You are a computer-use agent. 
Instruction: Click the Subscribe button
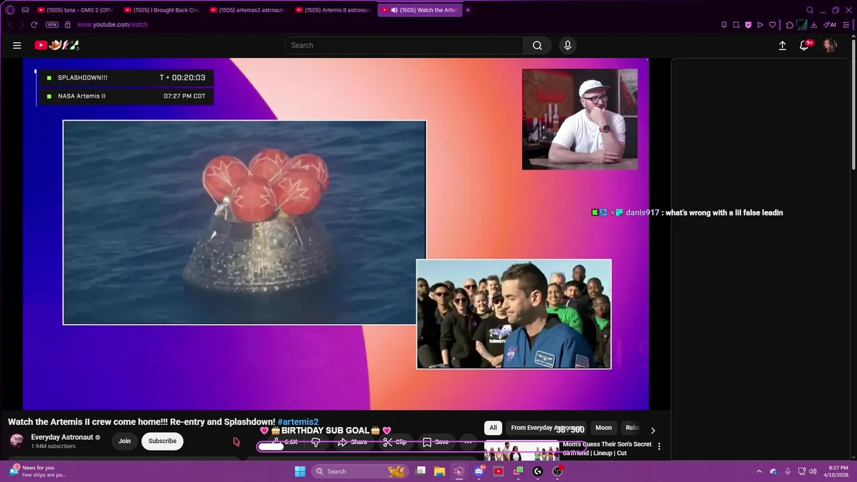click(x=162, y=441)
